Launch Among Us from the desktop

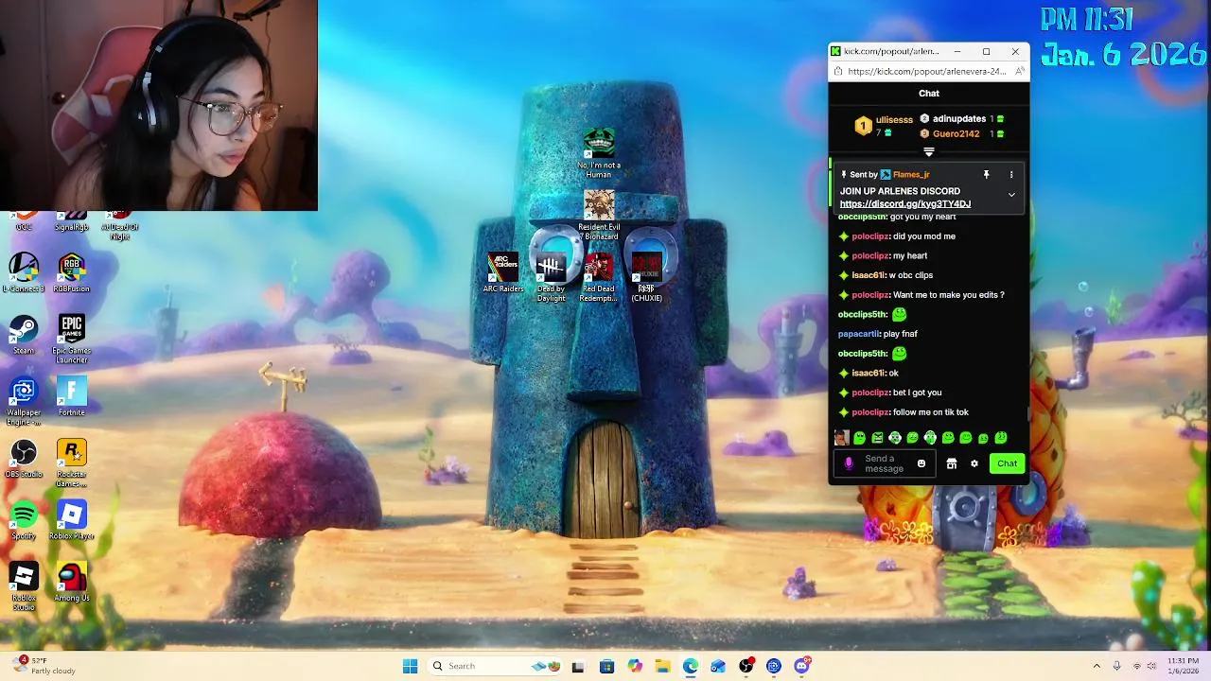click(72, 582)
